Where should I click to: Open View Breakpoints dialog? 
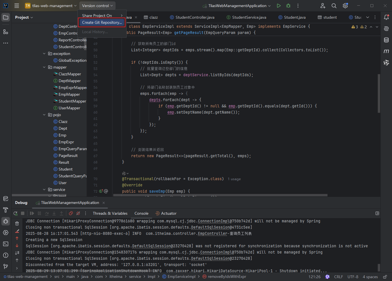[71, 213]
